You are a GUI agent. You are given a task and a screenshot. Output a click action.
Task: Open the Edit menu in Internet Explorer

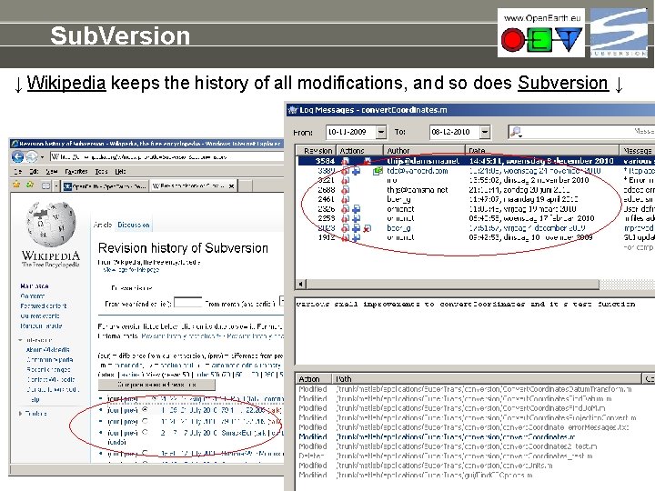(34, 172)
